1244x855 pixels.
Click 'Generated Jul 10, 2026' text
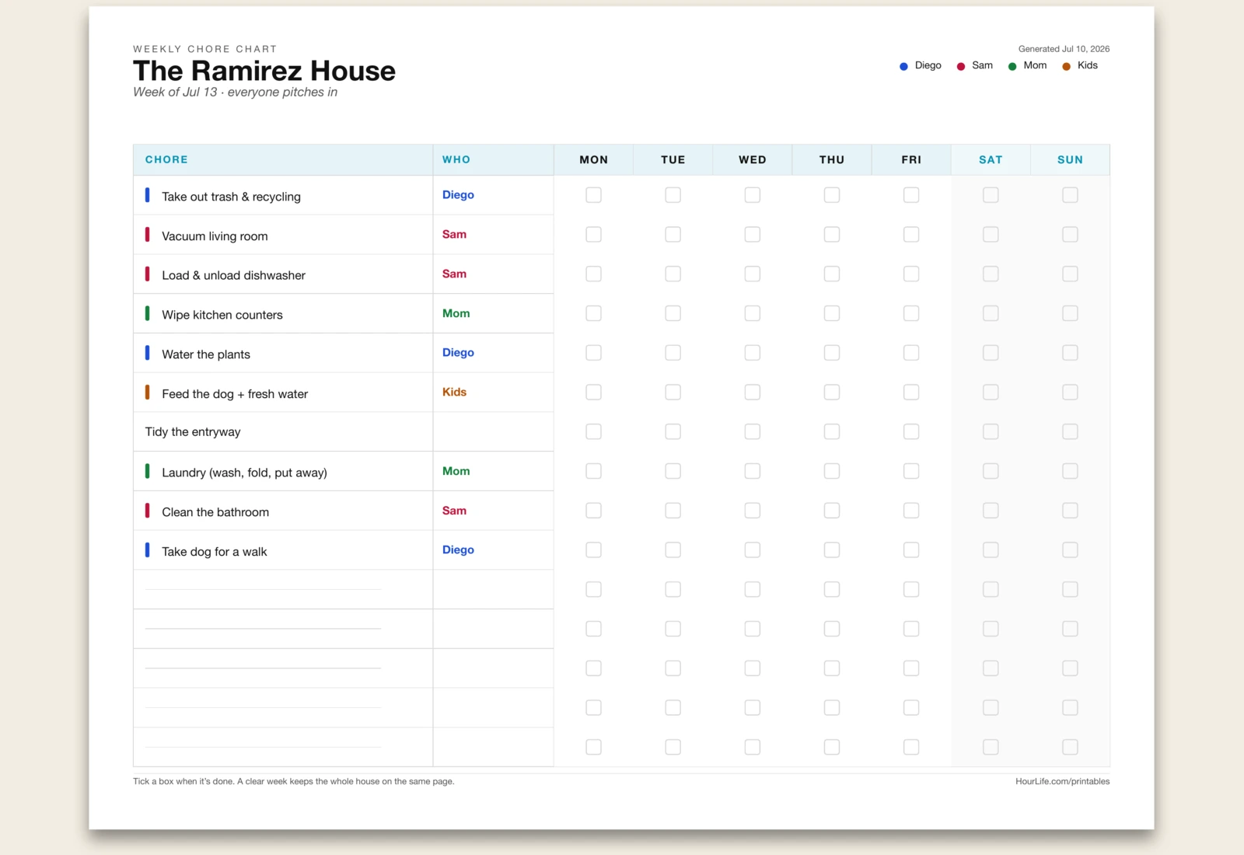click(1064, 49)
